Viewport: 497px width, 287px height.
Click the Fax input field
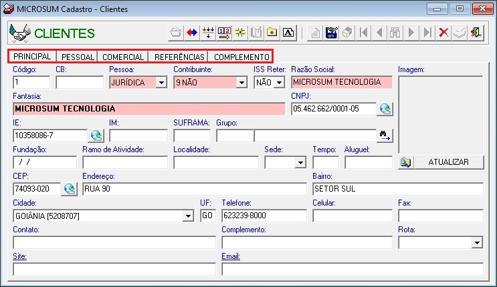[441, 216]
